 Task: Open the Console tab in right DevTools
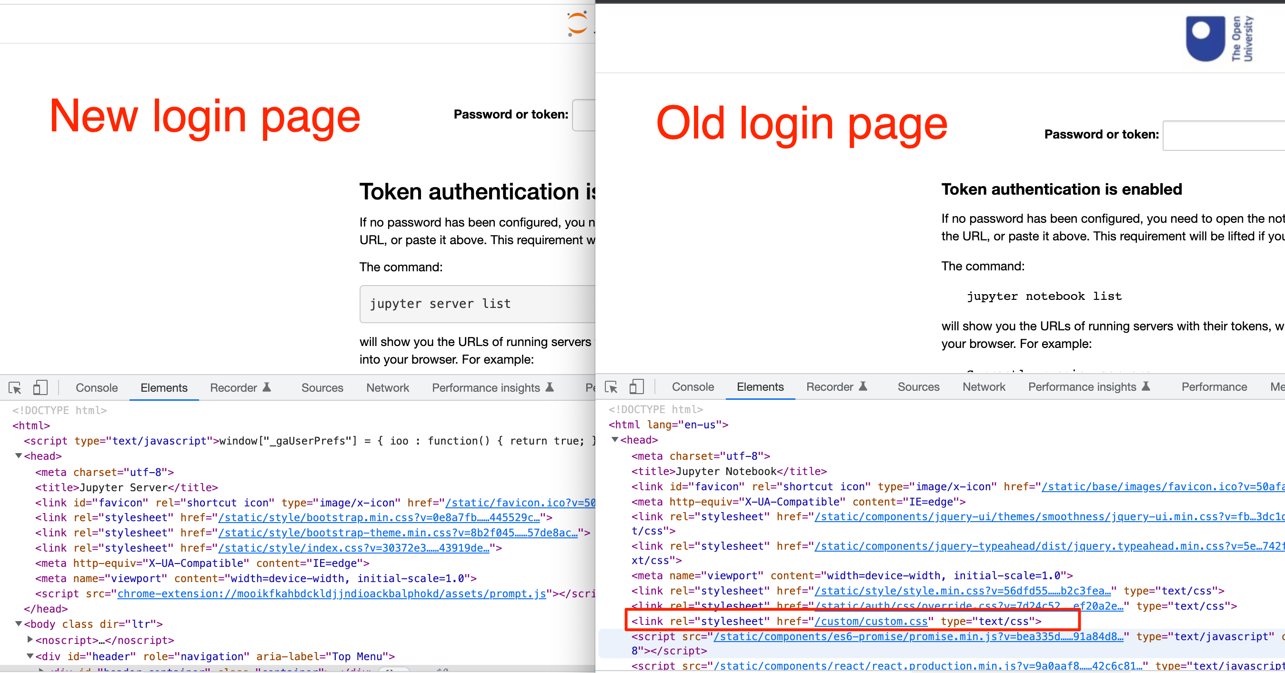pos(693,387)
